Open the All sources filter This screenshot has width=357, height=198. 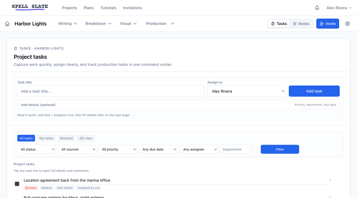pos(77,149)
